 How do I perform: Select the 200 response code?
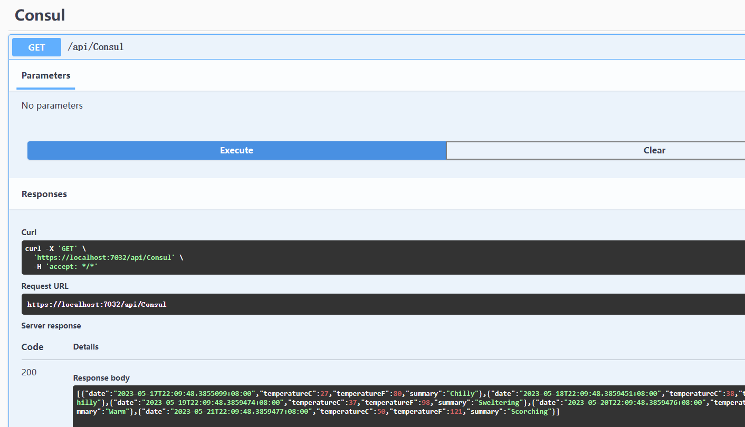[x=28, y=372]
